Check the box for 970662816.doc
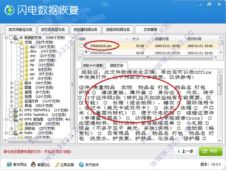226x170 pixels. (81, 46)
